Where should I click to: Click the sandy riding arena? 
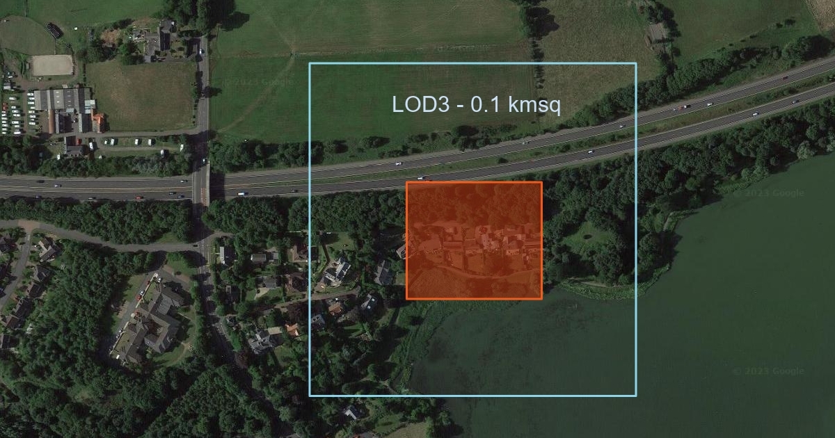pos(51,65)
